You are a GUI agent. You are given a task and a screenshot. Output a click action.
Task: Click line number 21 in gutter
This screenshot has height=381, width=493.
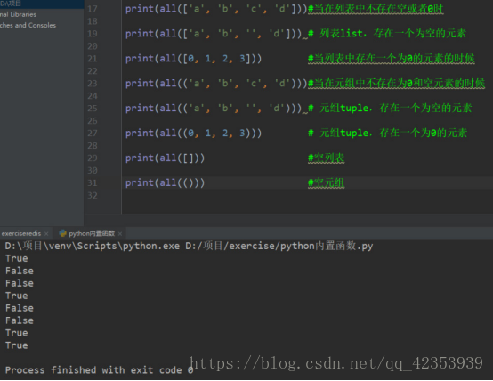click(x=93, y=59)
